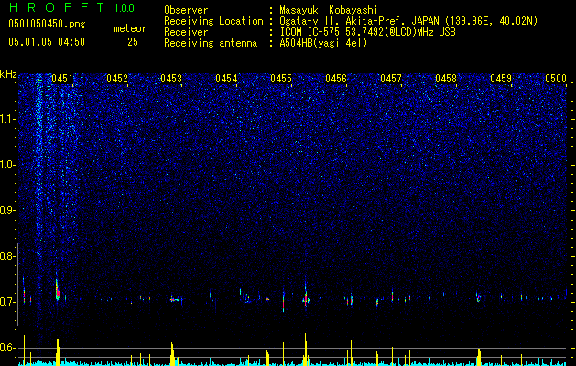Viewport: 576px width, 366px height.
Task: Click the 0459 time marker
Action: [x=501, y=78]
